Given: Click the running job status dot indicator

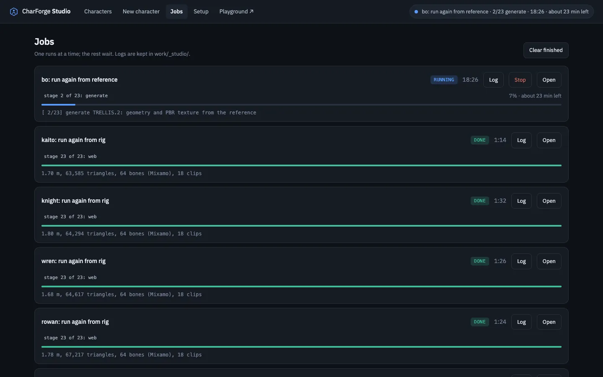Looking at the screenshot, I should coord(416,12).
